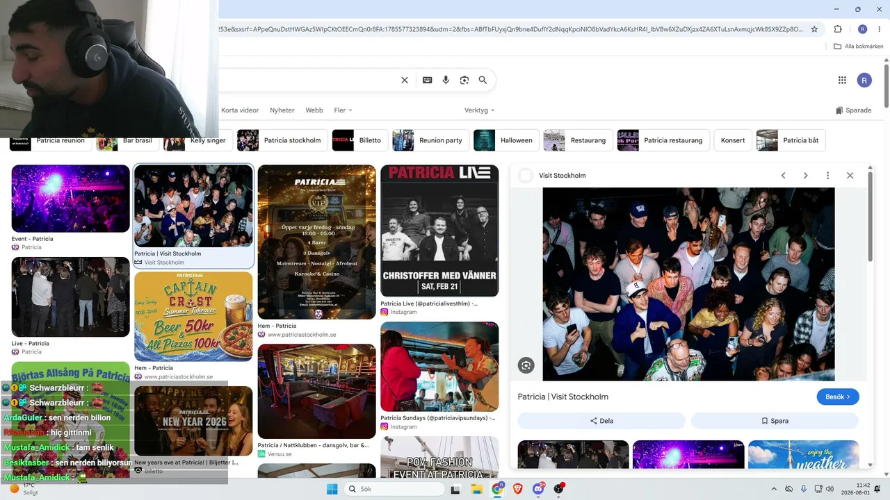
Task: Switch to the Korta videor tab
Action: coord(240,110)
